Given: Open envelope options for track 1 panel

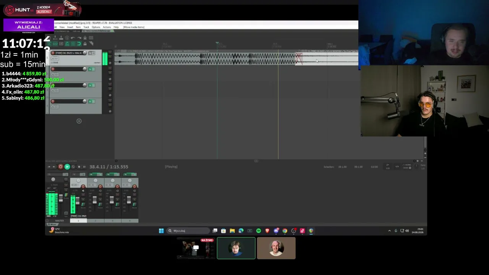Looking at the screenshot, I should click(x=55, y=58).
